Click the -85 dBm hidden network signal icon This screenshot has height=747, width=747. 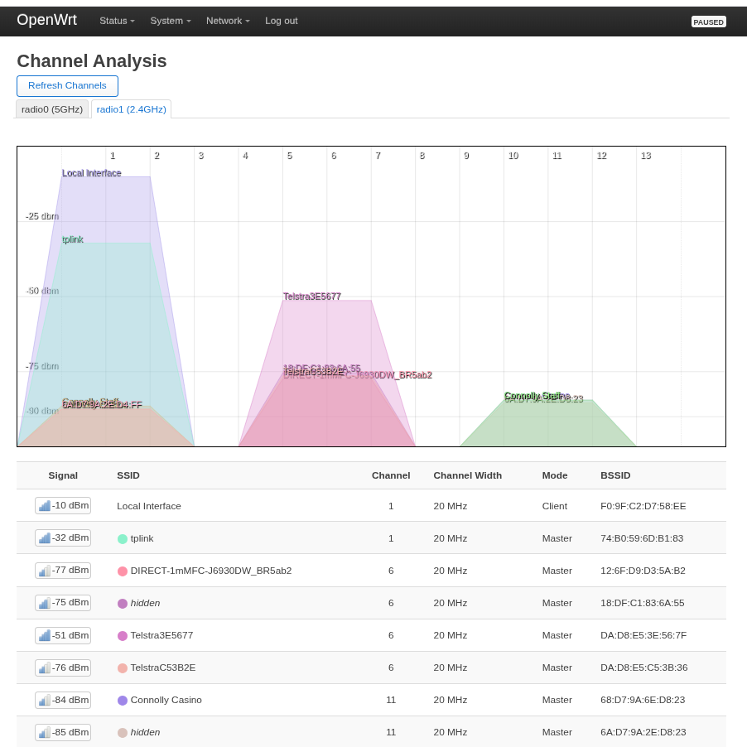(45, 732)
